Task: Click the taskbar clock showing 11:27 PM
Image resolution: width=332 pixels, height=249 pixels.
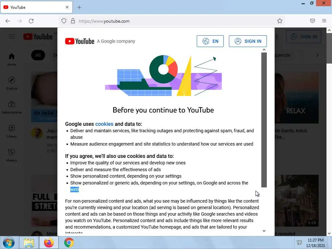Action: click(x=315, y=243)
